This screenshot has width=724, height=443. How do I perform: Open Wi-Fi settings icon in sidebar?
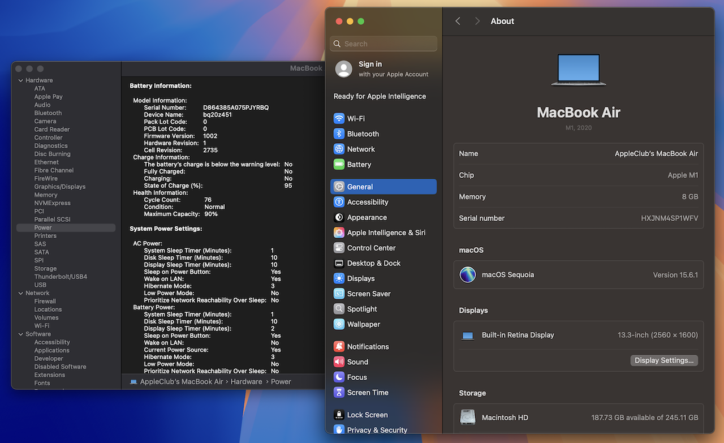(339, 119)
